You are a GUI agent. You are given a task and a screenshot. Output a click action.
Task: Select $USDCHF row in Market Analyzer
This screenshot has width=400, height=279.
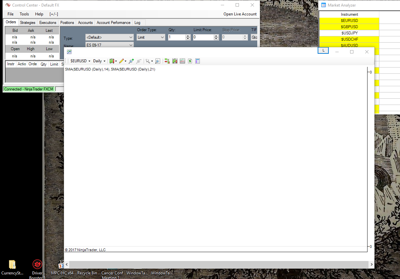pos(349,39)
